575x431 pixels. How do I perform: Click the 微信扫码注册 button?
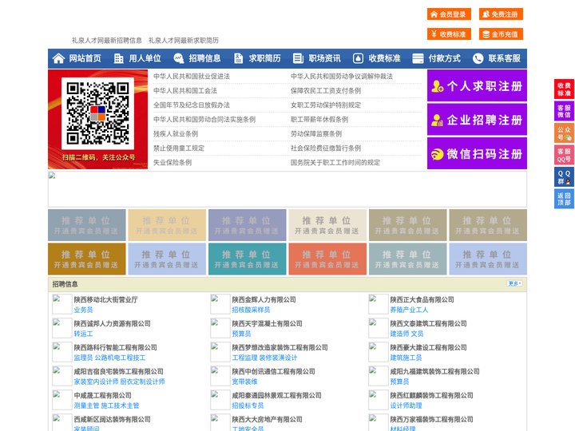pos(477,153)
